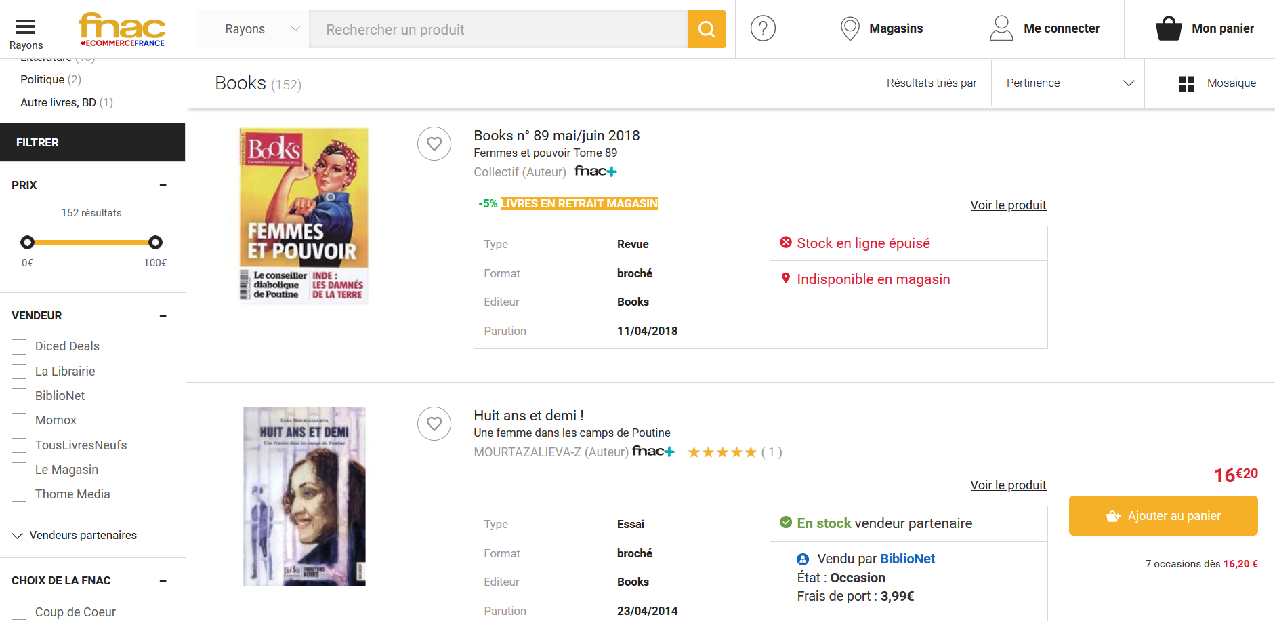This screenshot has width=1275, height=621.
Task: Tick the BiblioNet seller checkbox
Action: (20, 396)
